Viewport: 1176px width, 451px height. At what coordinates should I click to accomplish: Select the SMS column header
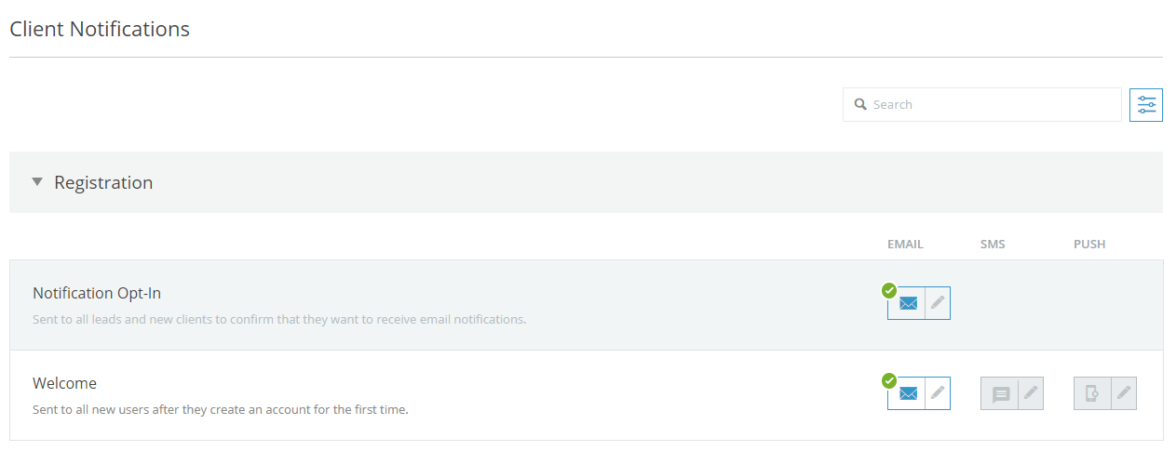coord(993,245)
